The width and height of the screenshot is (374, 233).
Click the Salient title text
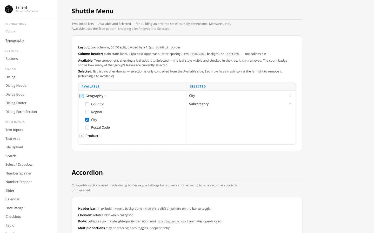coord(21,8)
